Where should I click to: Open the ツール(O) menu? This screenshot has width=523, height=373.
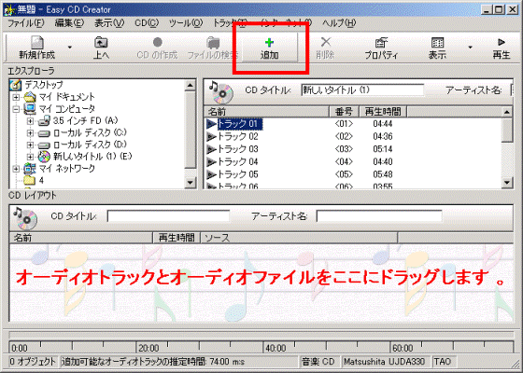186,23
